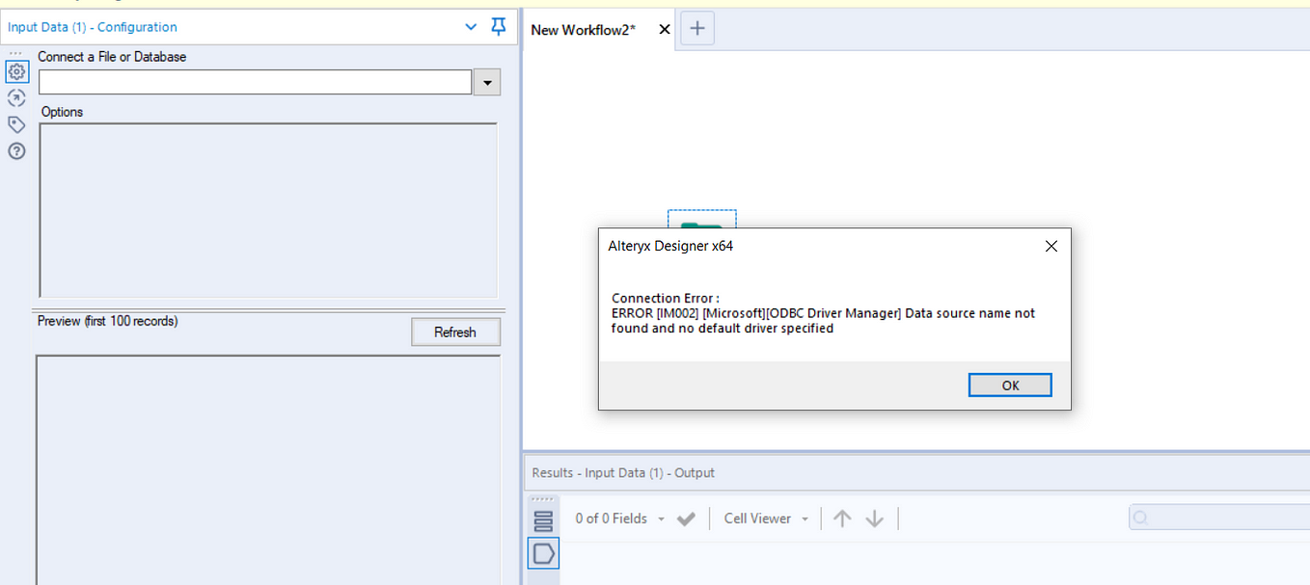Click the Results search magnifier icon
Viewport: 1310px width, 585px height.
[x=1141, y=518]
